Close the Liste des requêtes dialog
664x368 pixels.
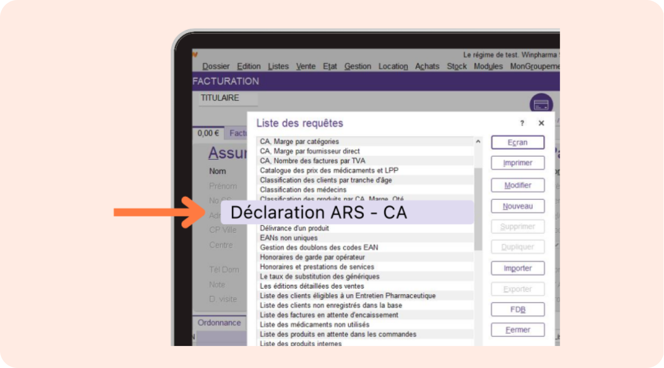541,123
